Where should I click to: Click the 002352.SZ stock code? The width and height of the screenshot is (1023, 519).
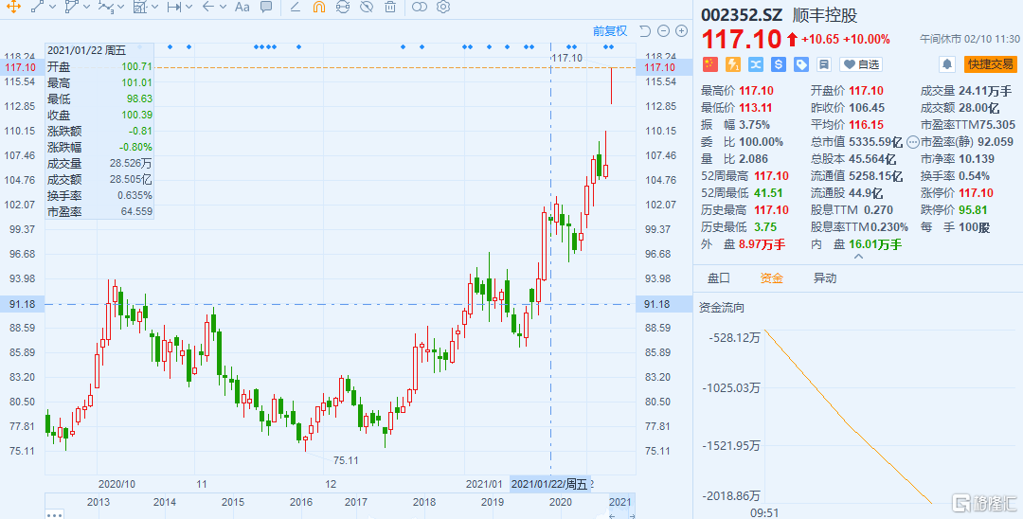tap(742, 16)
